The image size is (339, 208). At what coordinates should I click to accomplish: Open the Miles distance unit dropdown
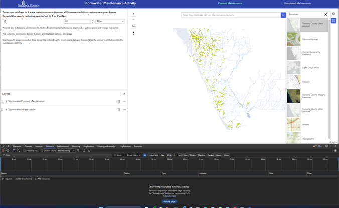point(110,21)
